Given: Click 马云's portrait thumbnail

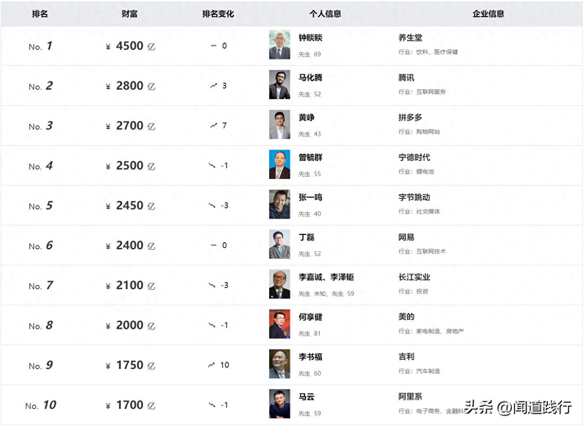Looking at the screenshot, I should [x=279, y=404].
